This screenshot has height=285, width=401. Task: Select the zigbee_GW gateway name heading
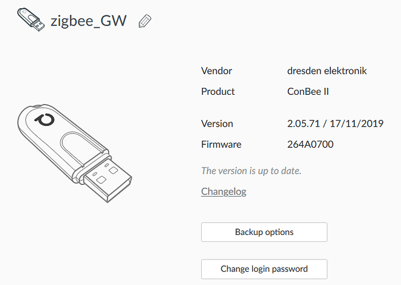pos(88,21)
